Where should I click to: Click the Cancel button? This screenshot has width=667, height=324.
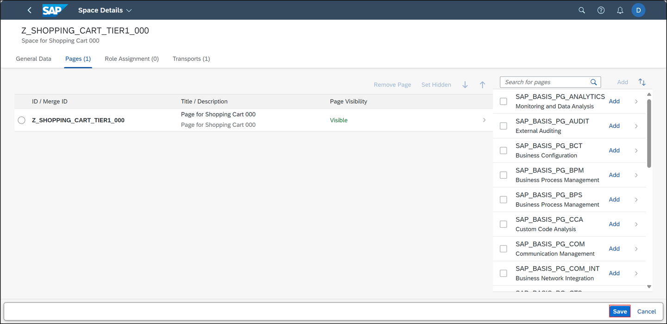[x=647, y=312]
